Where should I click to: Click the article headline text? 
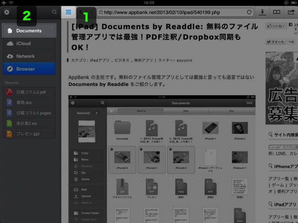[x=164, y=37]
